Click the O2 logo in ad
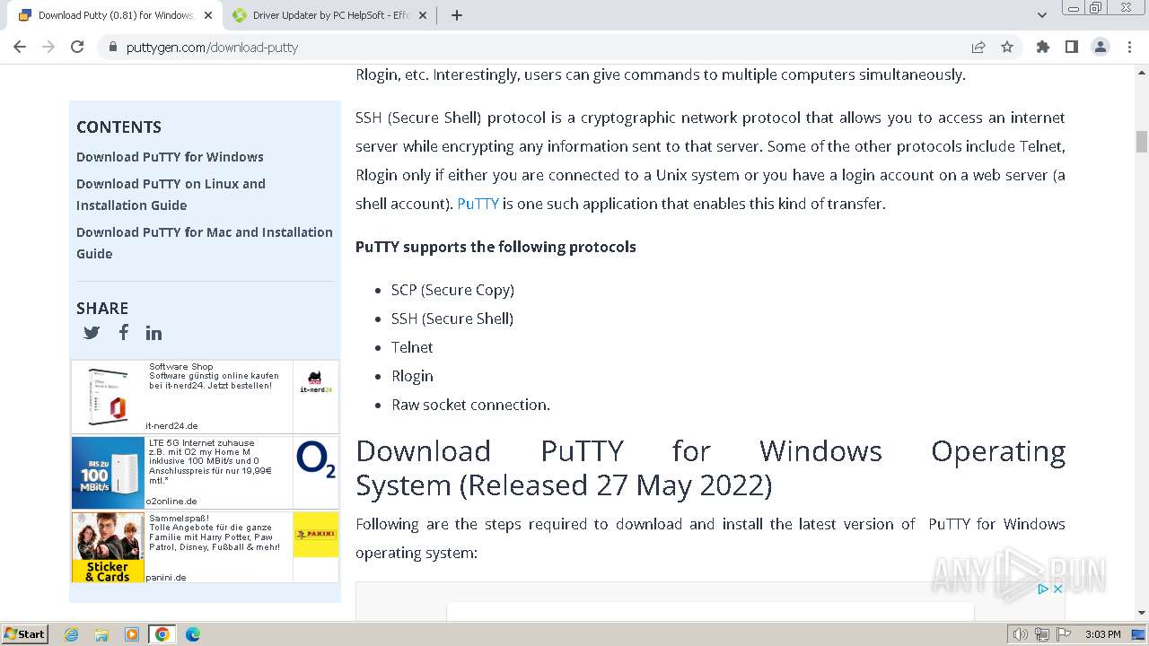 [x=316, y=460]
